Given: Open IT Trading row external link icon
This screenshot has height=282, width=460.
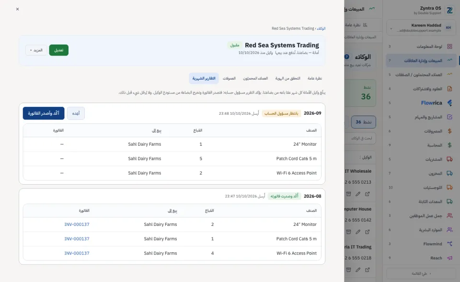Looking at the screenshot, I should pos(368,270).
